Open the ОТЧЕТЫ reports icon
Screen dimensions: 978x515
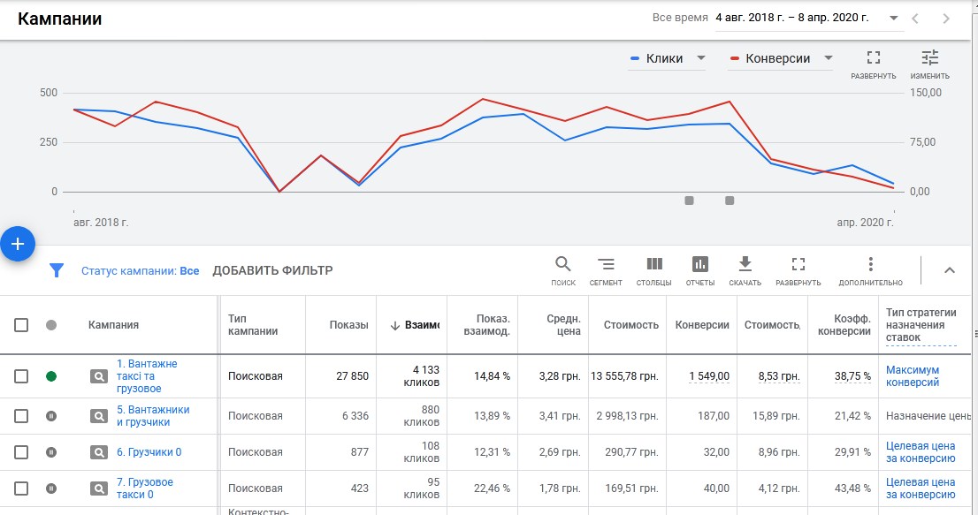pyautogui.click(x=699, y=264)
